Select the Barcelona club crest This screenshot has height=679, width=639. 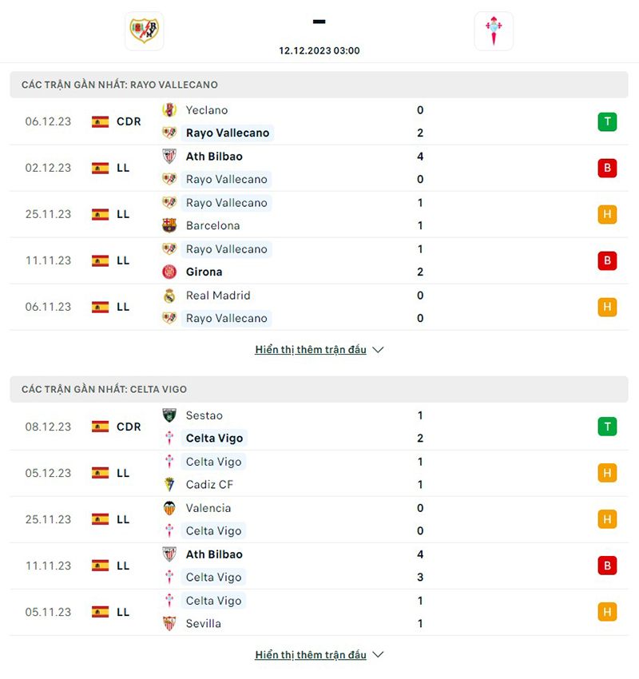pyautogui.click(x=169, y=225)
